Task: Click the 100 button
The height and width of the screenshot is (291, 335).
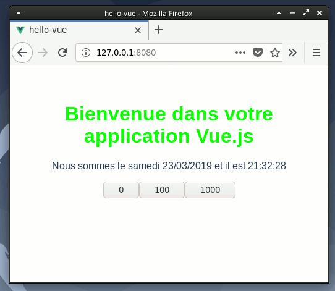Action: point(162,190)
